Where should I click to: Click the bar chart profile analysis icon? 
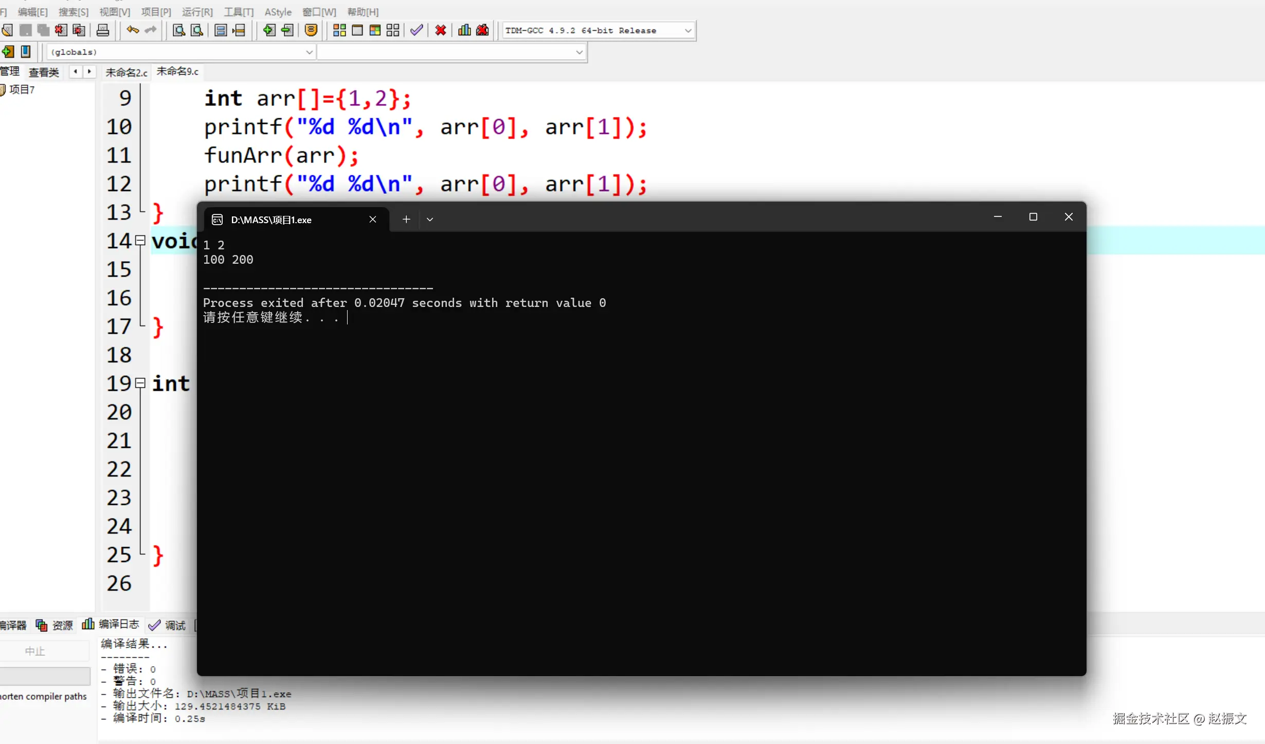[464, 30]
